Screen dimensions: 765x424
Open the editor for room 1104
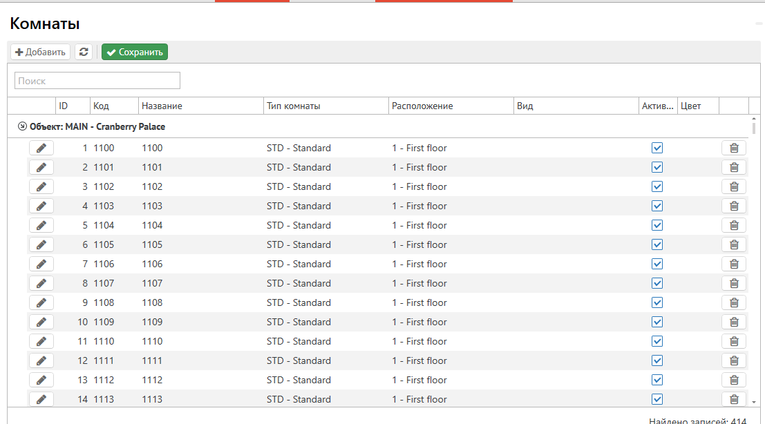click(x=41, y=225)
